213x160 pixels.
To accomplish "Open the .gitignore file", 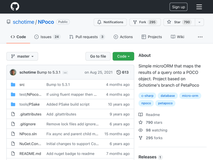I will 27,124.
